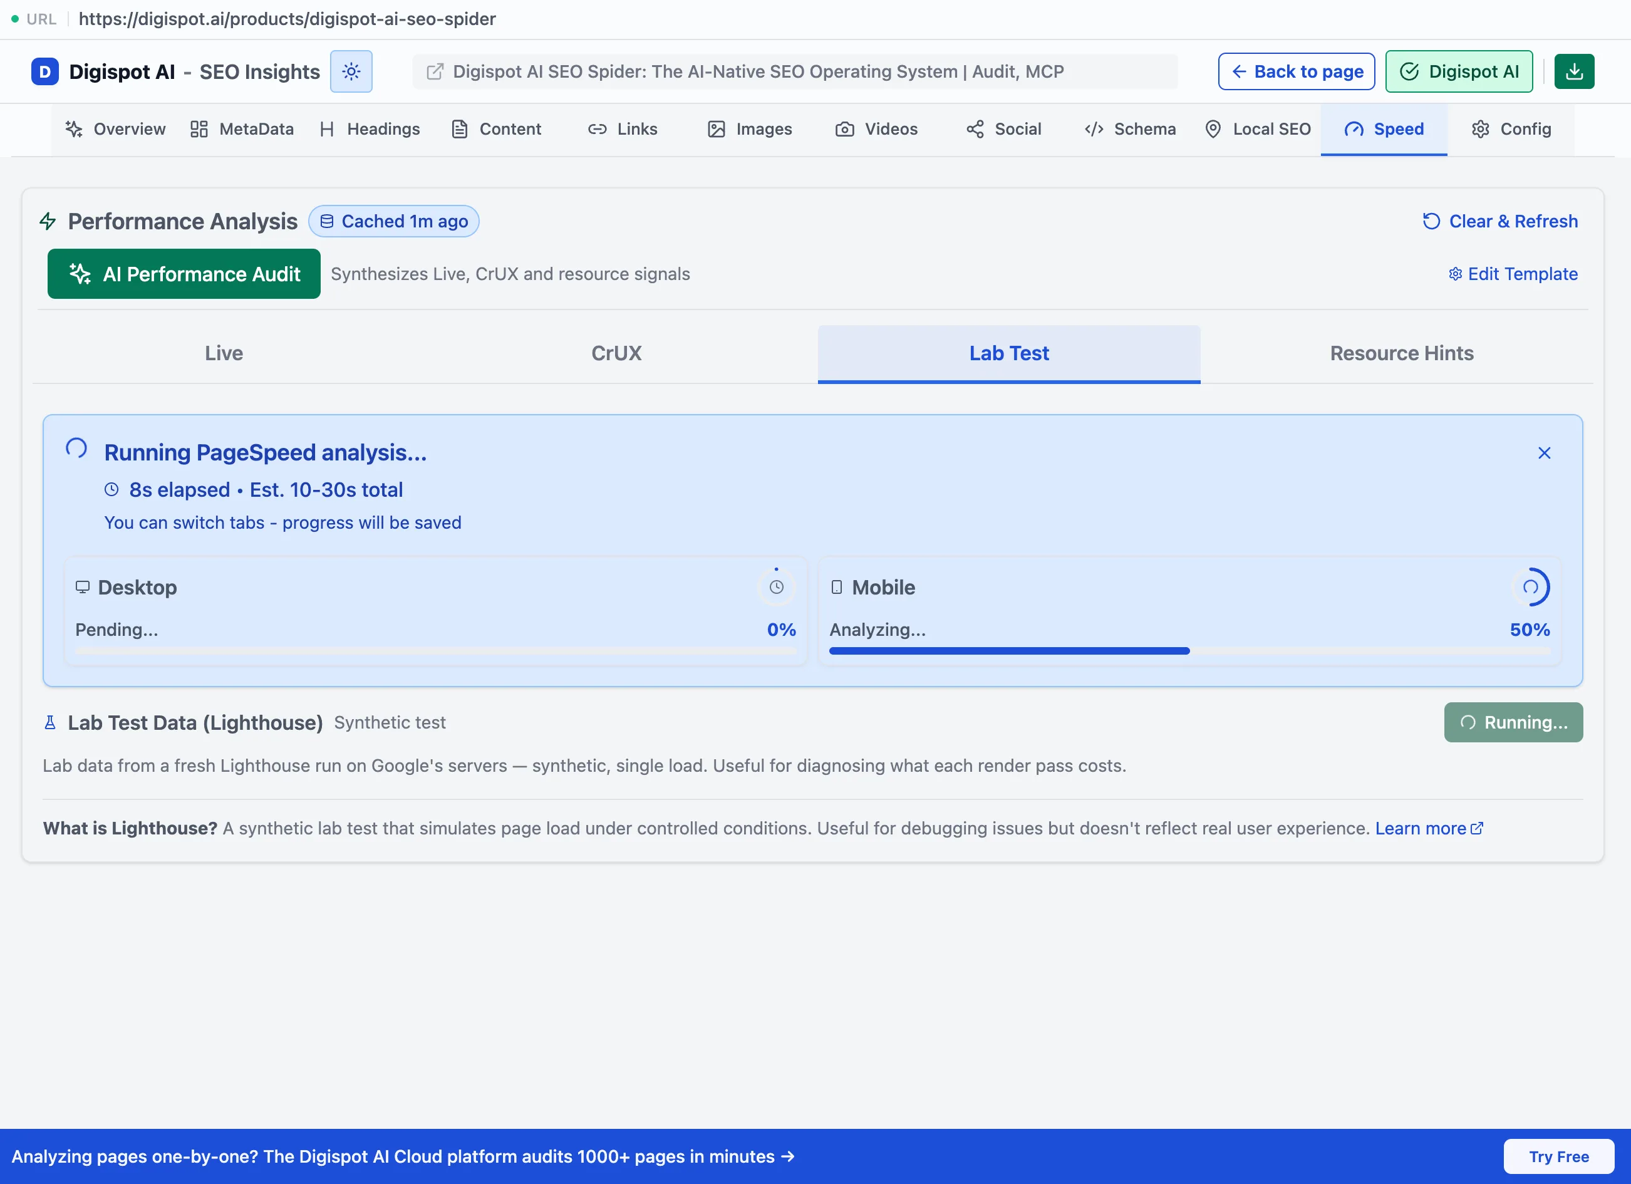
Task: Switch to the Live sub-tab
Action: (224, 353)
